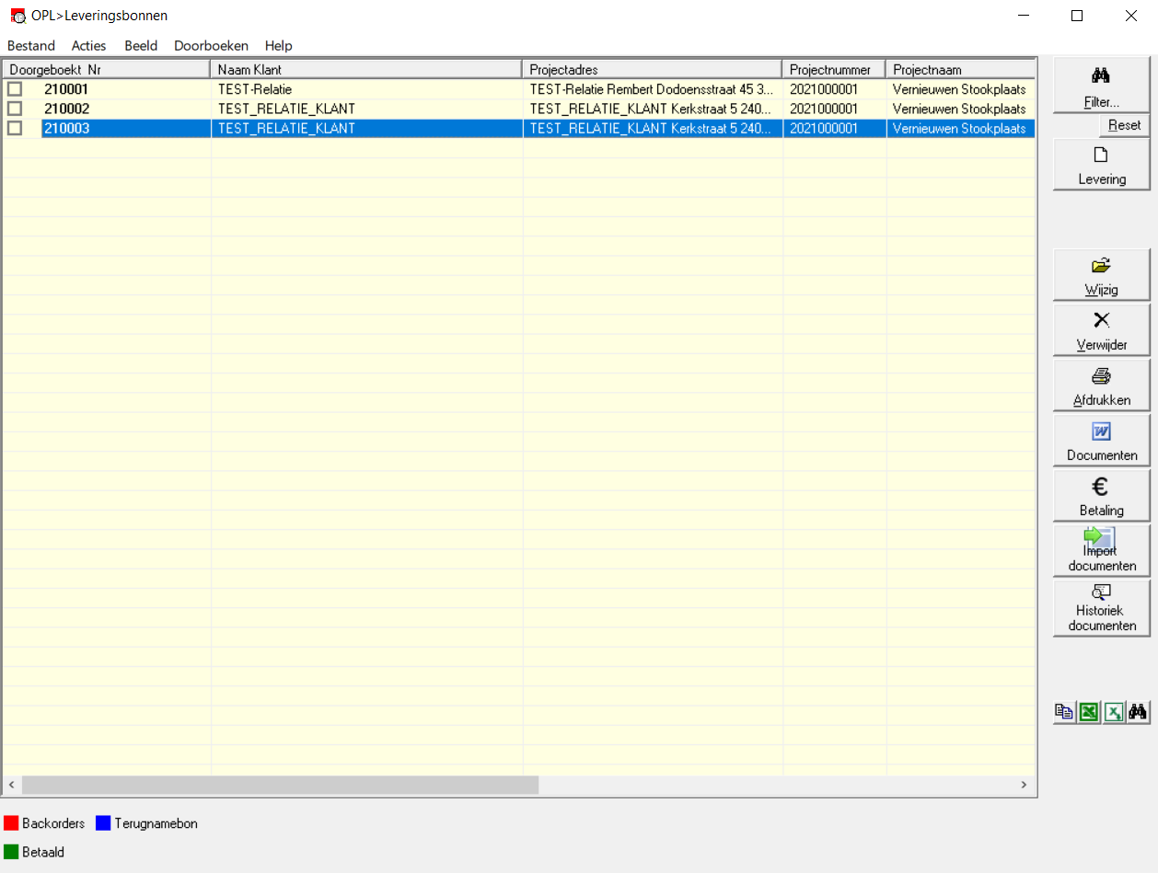1158x873 pixels.
Task: Open the Bestand menu
Action: (x=31, y=45)
